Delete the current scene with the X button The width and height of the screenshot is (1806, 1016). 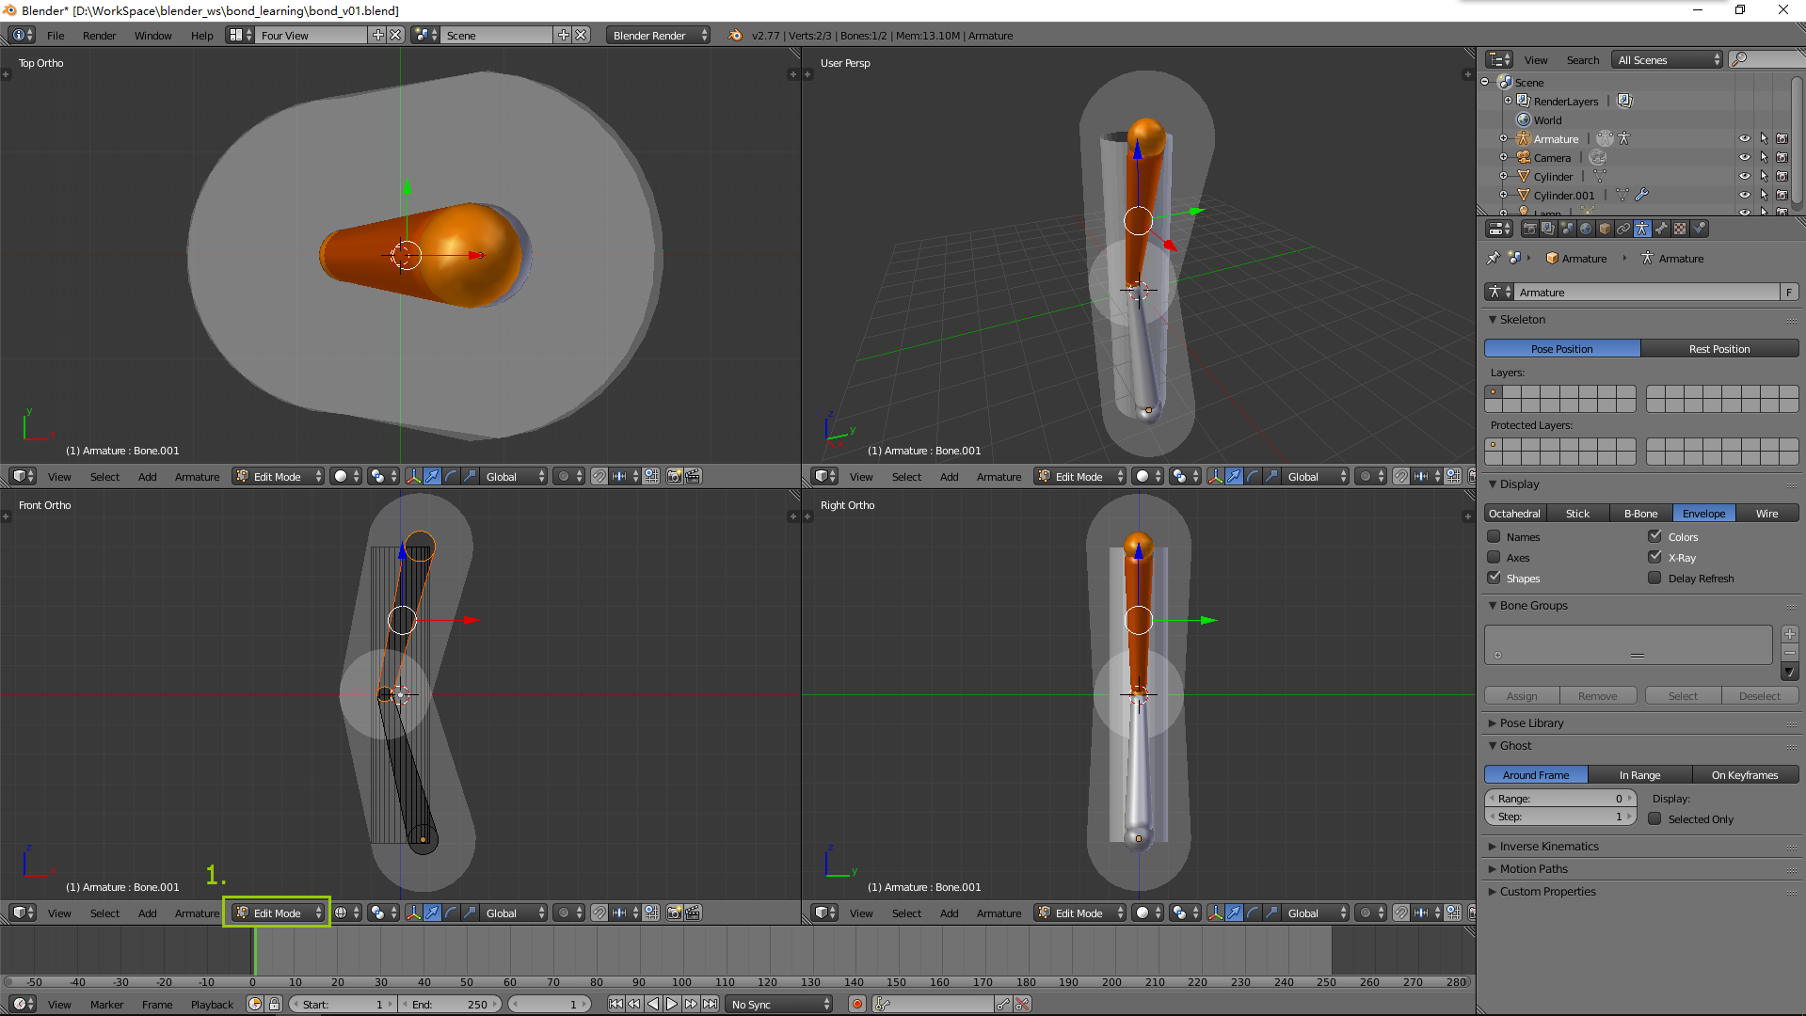pos(582,36)
